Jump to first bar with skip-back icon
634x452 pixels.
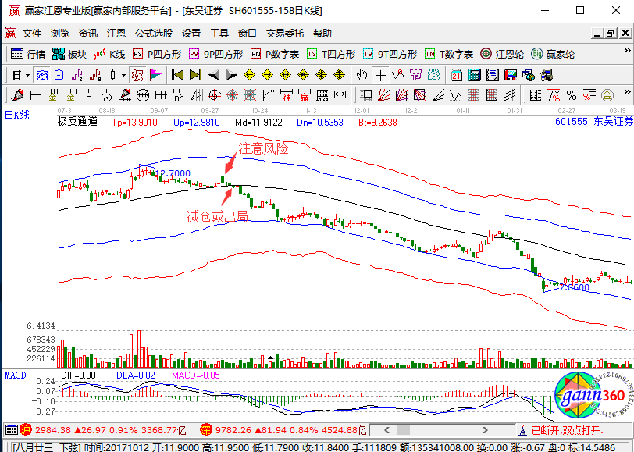point(177,75)
